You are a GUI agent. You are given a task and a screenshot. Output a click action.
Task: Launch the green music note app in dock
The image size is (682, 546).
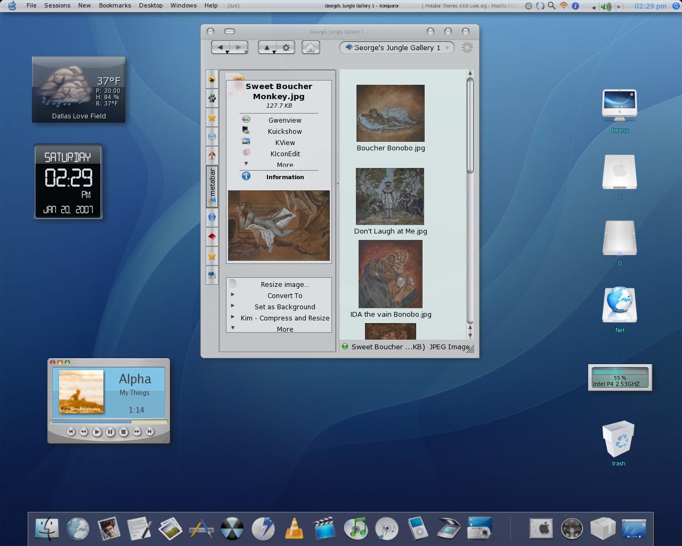(356, 528)
